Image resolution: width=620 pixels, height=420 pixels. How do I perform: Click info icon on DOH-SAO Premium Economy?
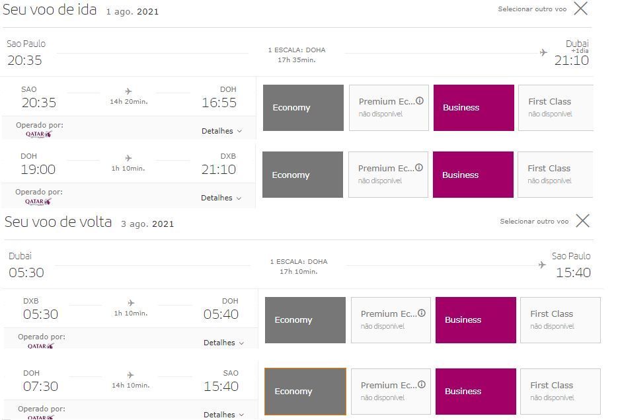422,384
